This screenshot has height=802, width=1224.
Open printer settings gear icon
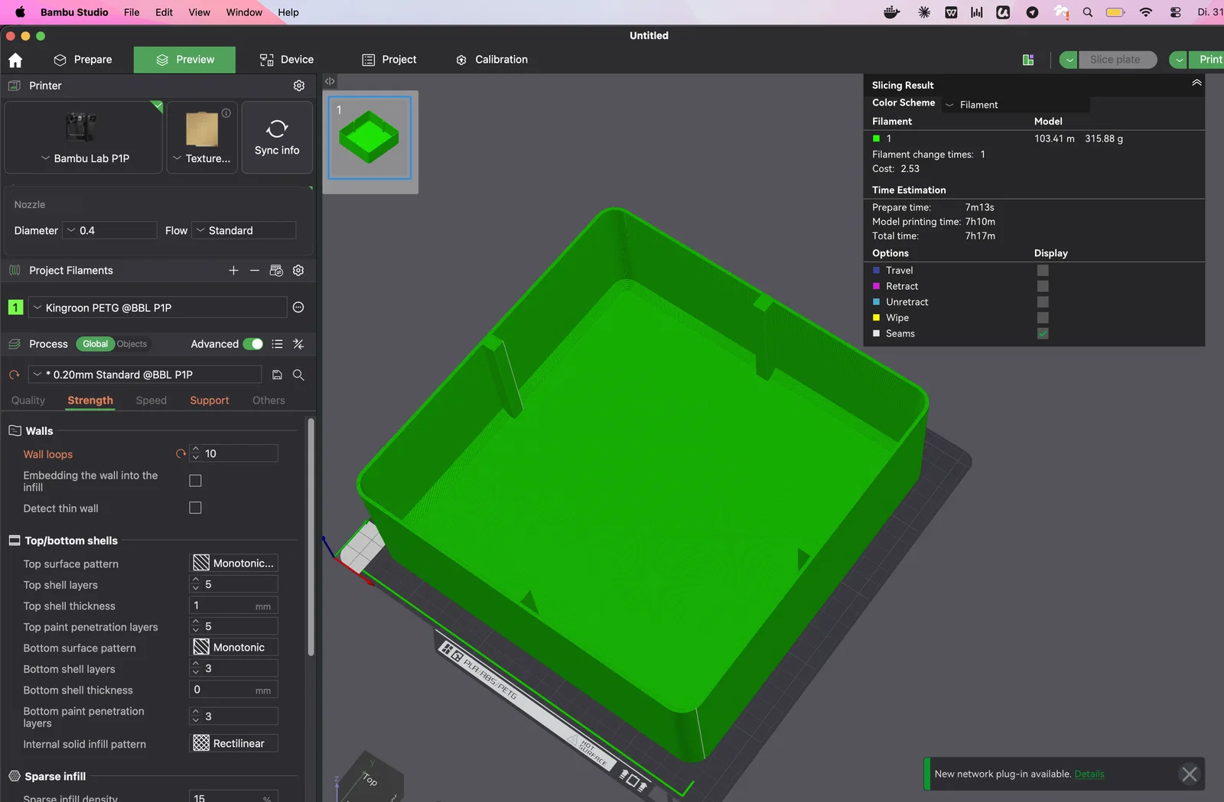pyautogui.click(x=299, y=86)
